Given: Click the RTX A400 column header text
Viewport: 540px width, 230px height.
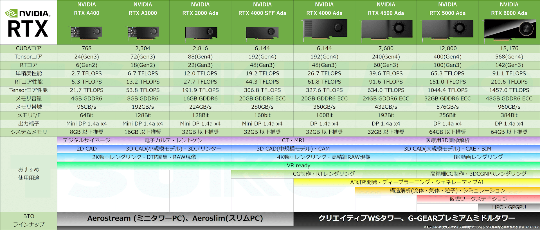Looking at the screenshot, I should click(x=87, y=13).
